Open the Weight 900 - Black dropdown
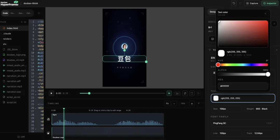This screenshot has width=280, height=140. tap(260, 109)
